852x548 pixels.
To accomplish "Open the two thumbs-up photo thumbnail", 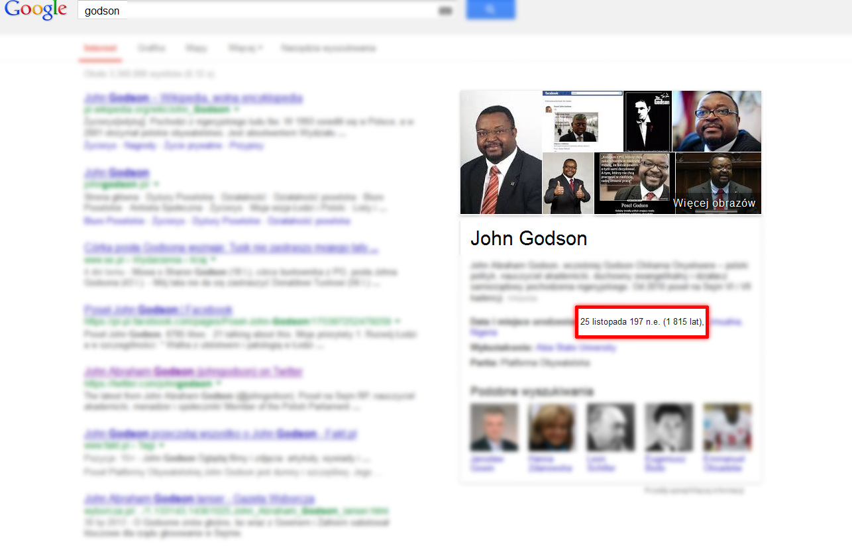I will coord(568,184).
